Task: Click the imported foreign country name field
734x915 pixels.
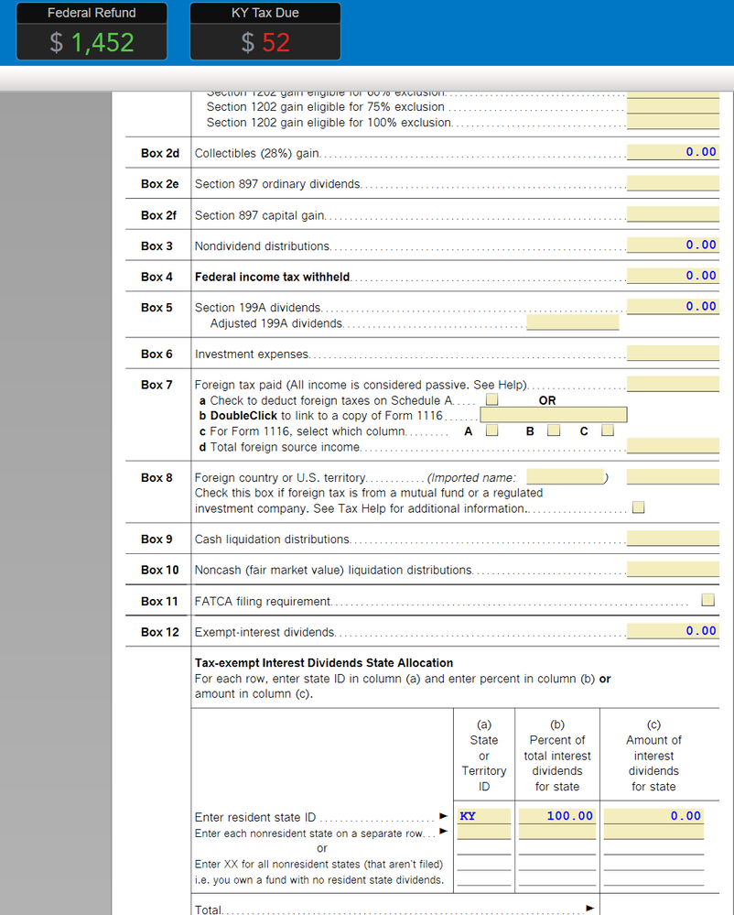Action: click(x=565, y=475)
